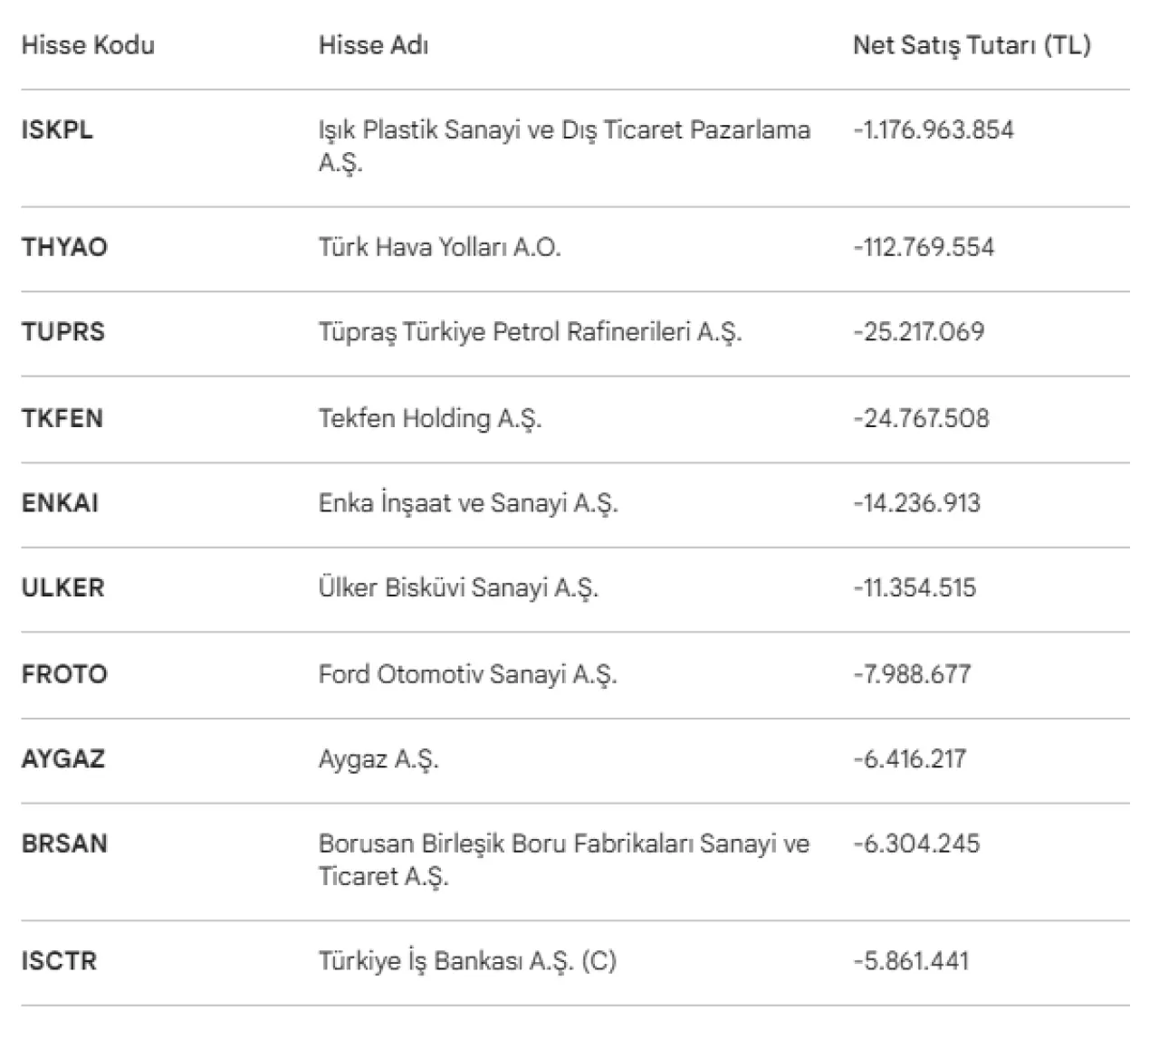Open the TKFEN stock code
Viewport: 1159px width, 1039px height.
[62, 418]
